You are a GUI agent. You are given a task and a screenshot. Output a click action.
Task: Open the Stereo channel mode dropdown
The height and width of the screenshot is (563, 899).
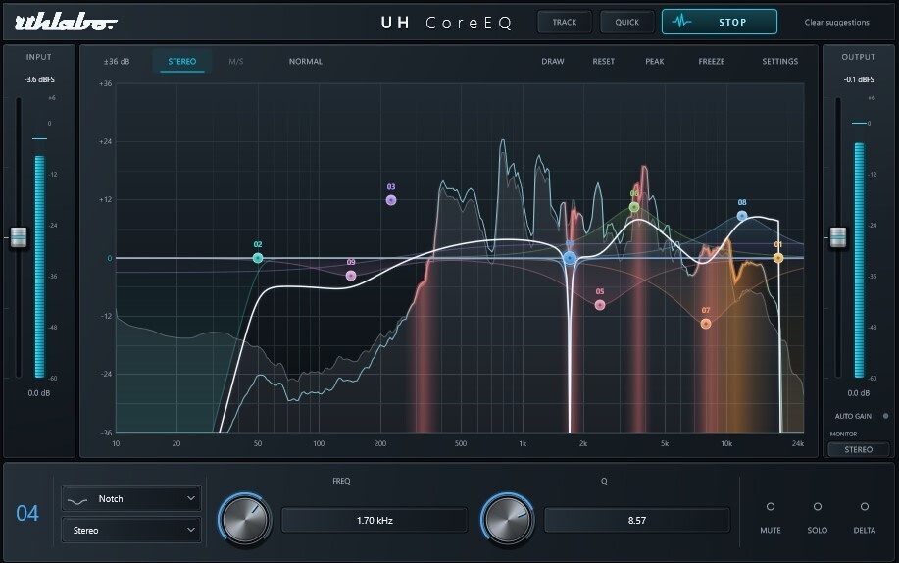(x=131, y=531)
